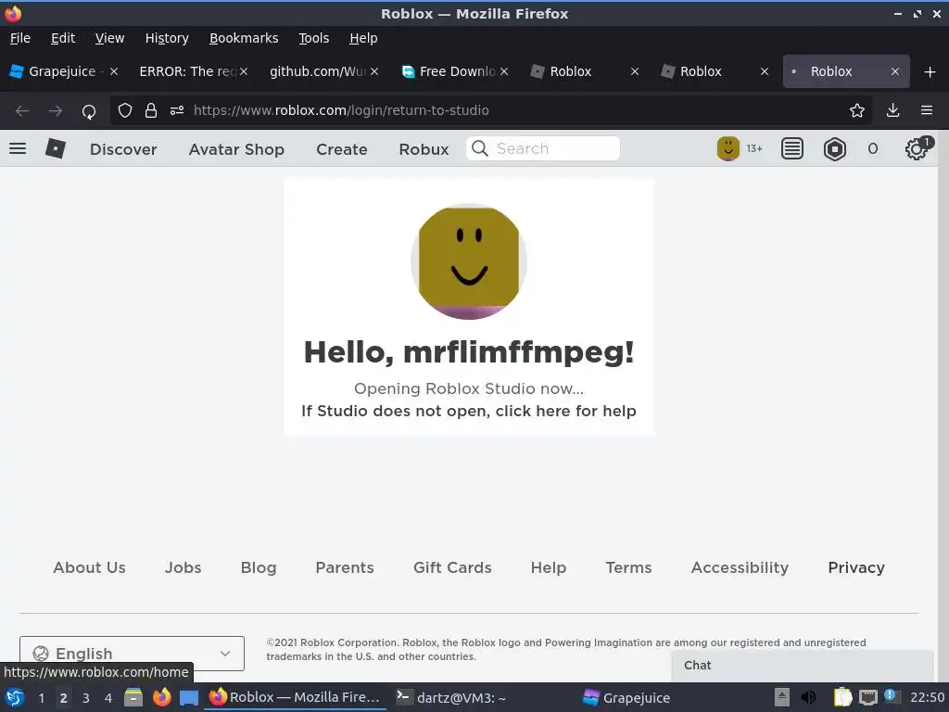949x712 pixels.
Task: Open Firefox tracking protection shield
Action: [x=125, y=111]
